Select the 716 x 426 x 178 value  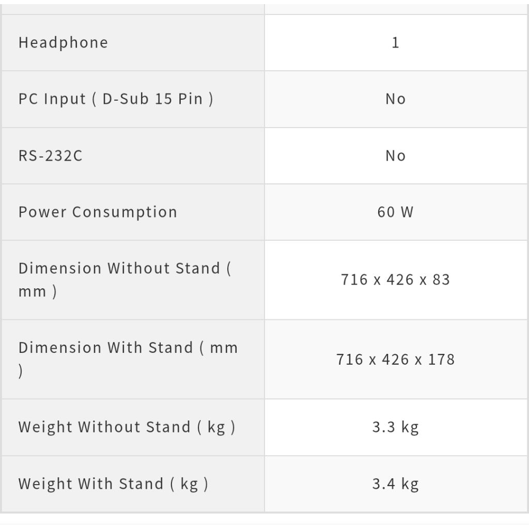[395, 359]
